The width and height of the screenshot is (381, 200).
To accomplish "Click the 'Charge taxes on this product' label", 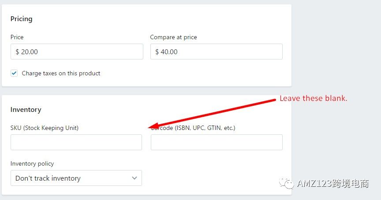I will [61, 73].
